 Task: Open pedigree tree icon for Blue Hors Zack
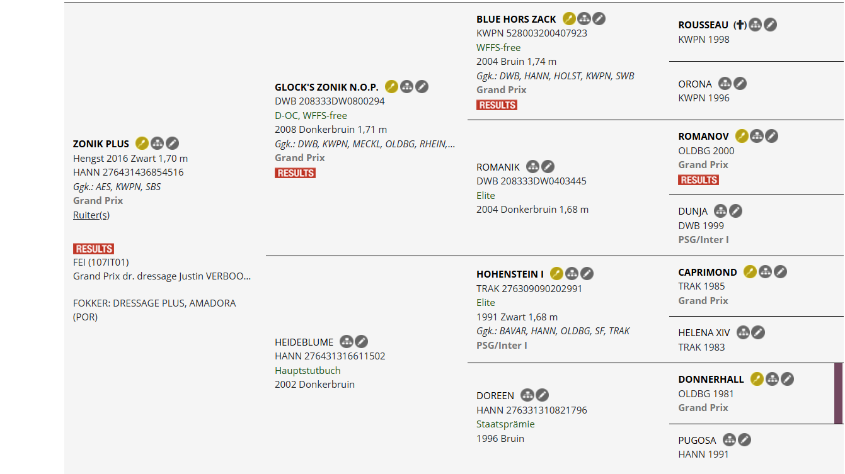tap(584, 19)
